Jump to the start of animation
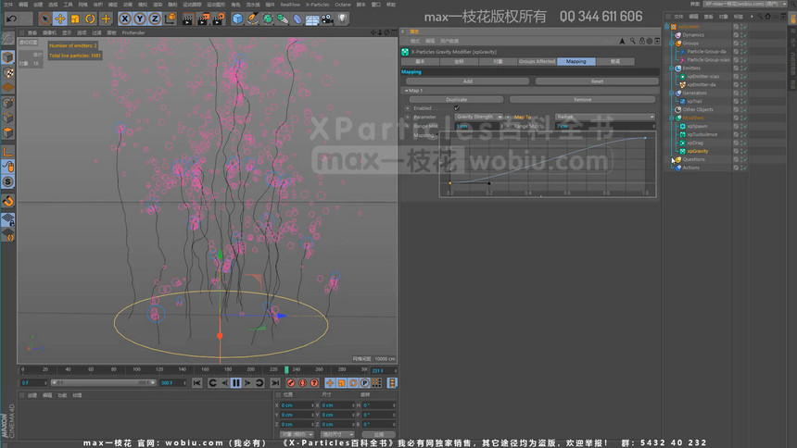 tap(197, 383)
